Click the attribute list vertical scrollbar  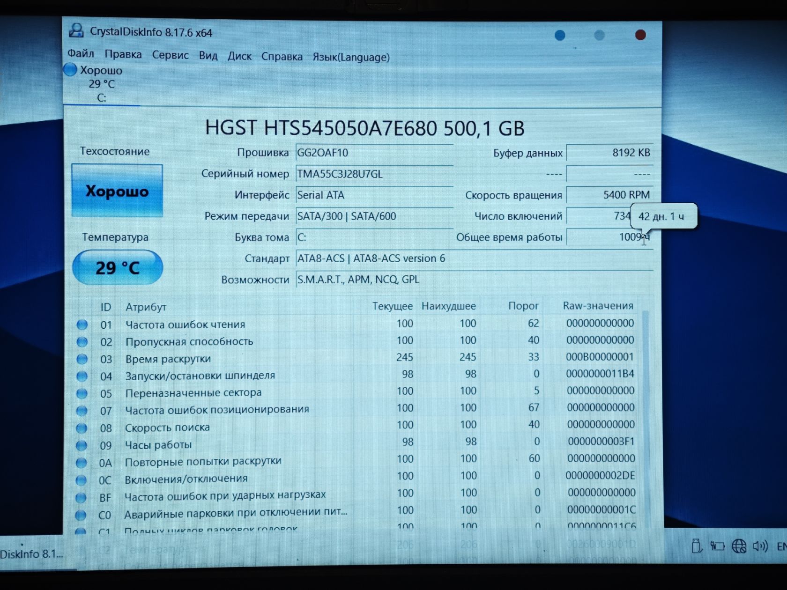pos(646,418)
